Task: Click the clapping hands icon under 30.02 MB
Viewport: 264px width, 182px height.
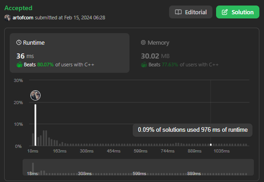Action: tap(144, 65)
